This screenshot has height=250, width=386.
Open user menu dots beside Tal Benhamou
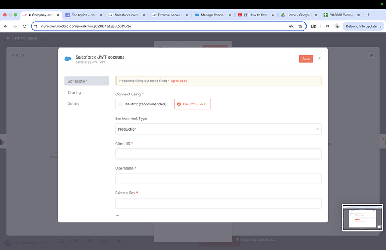(x=44, y=243)
